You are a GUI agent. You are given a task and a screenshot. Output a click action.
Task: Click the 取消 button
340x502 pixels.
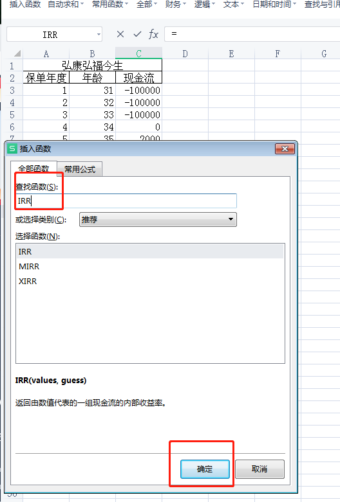[260, 469]
